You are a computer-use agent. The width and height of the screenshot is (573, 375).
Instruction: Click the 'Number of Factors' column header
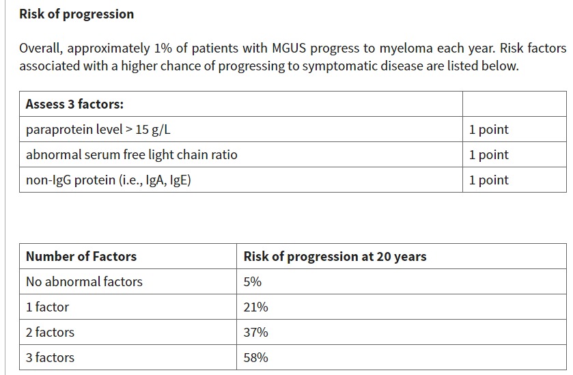81,257
